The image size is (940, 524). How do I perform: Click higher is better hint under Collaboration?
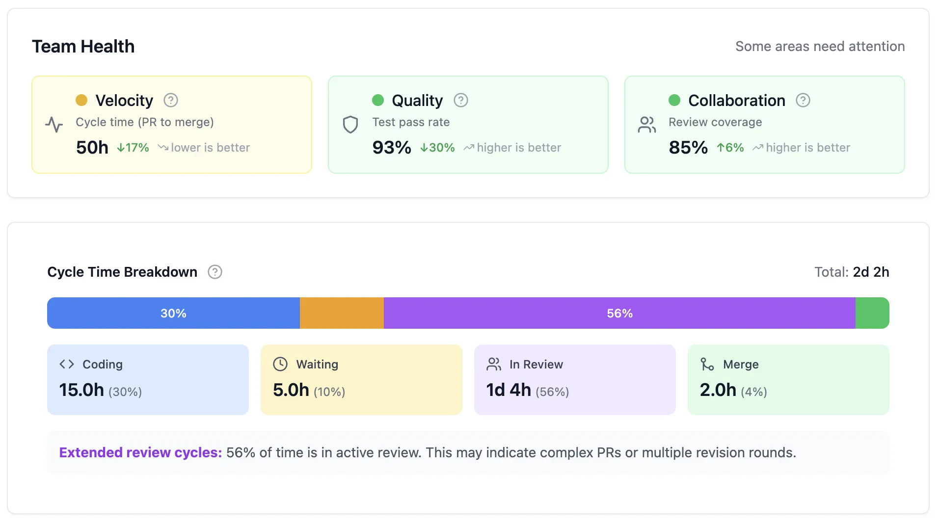point(808,147)
